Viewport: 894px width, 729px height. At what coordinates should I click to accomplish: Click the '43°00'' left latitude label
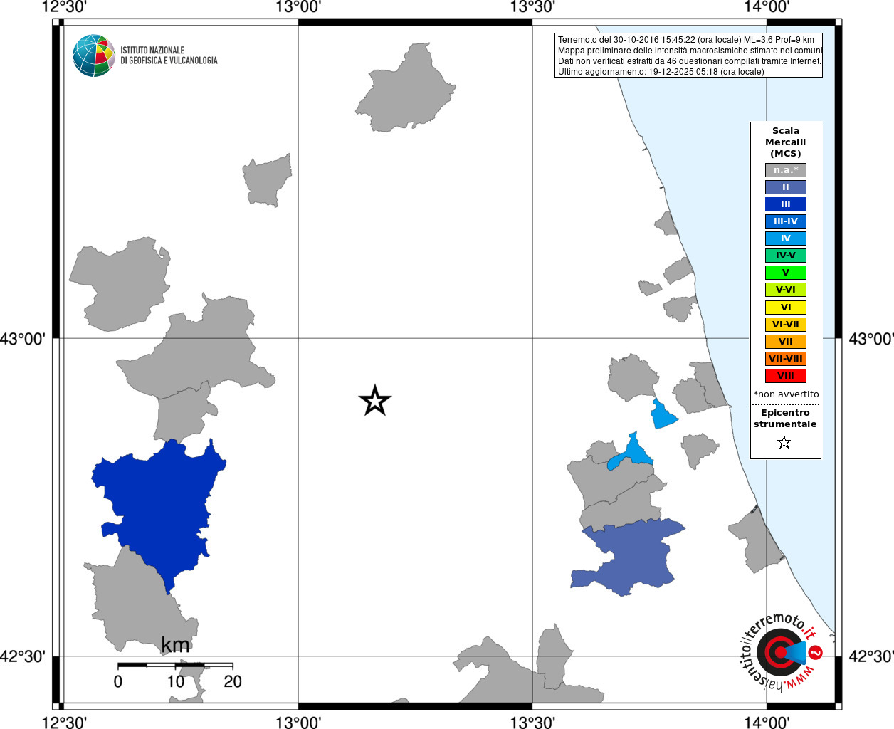point(22,339)
